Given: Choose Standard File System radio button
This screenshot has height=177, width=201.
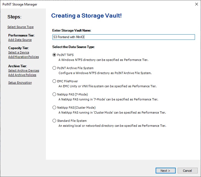Looking at the screenshot, I should pos(54,121).
